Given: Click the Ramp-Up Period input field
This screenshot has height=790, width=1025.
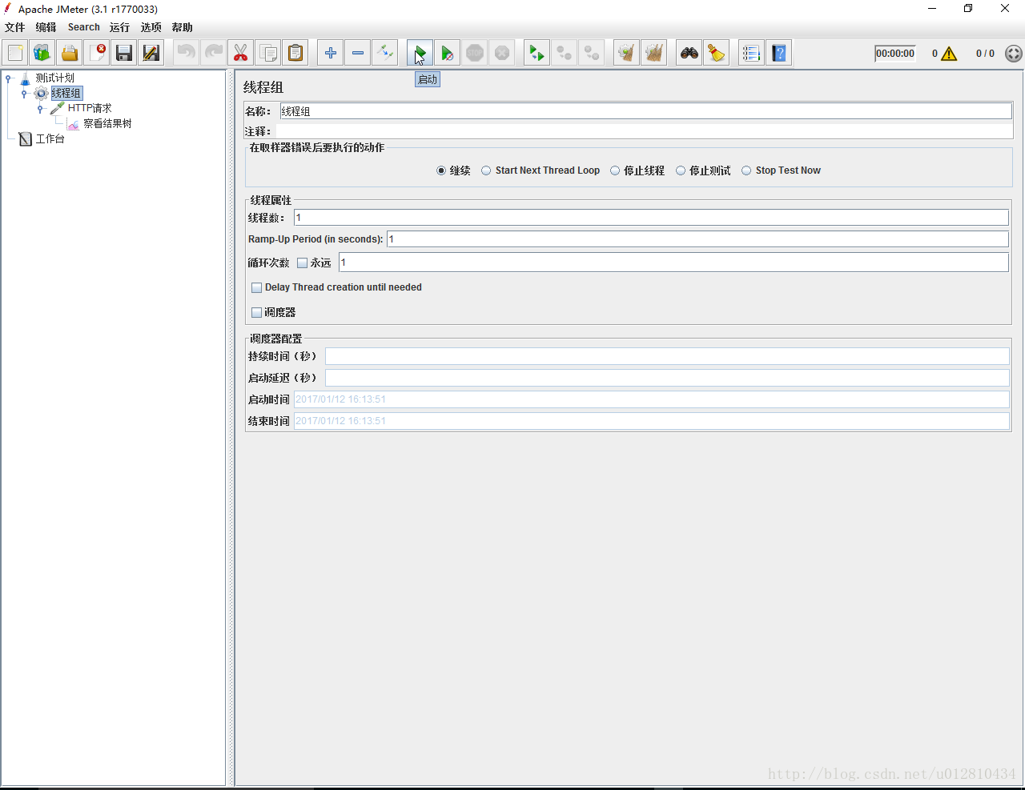Looking at the screenshot, I should point(697,239).
